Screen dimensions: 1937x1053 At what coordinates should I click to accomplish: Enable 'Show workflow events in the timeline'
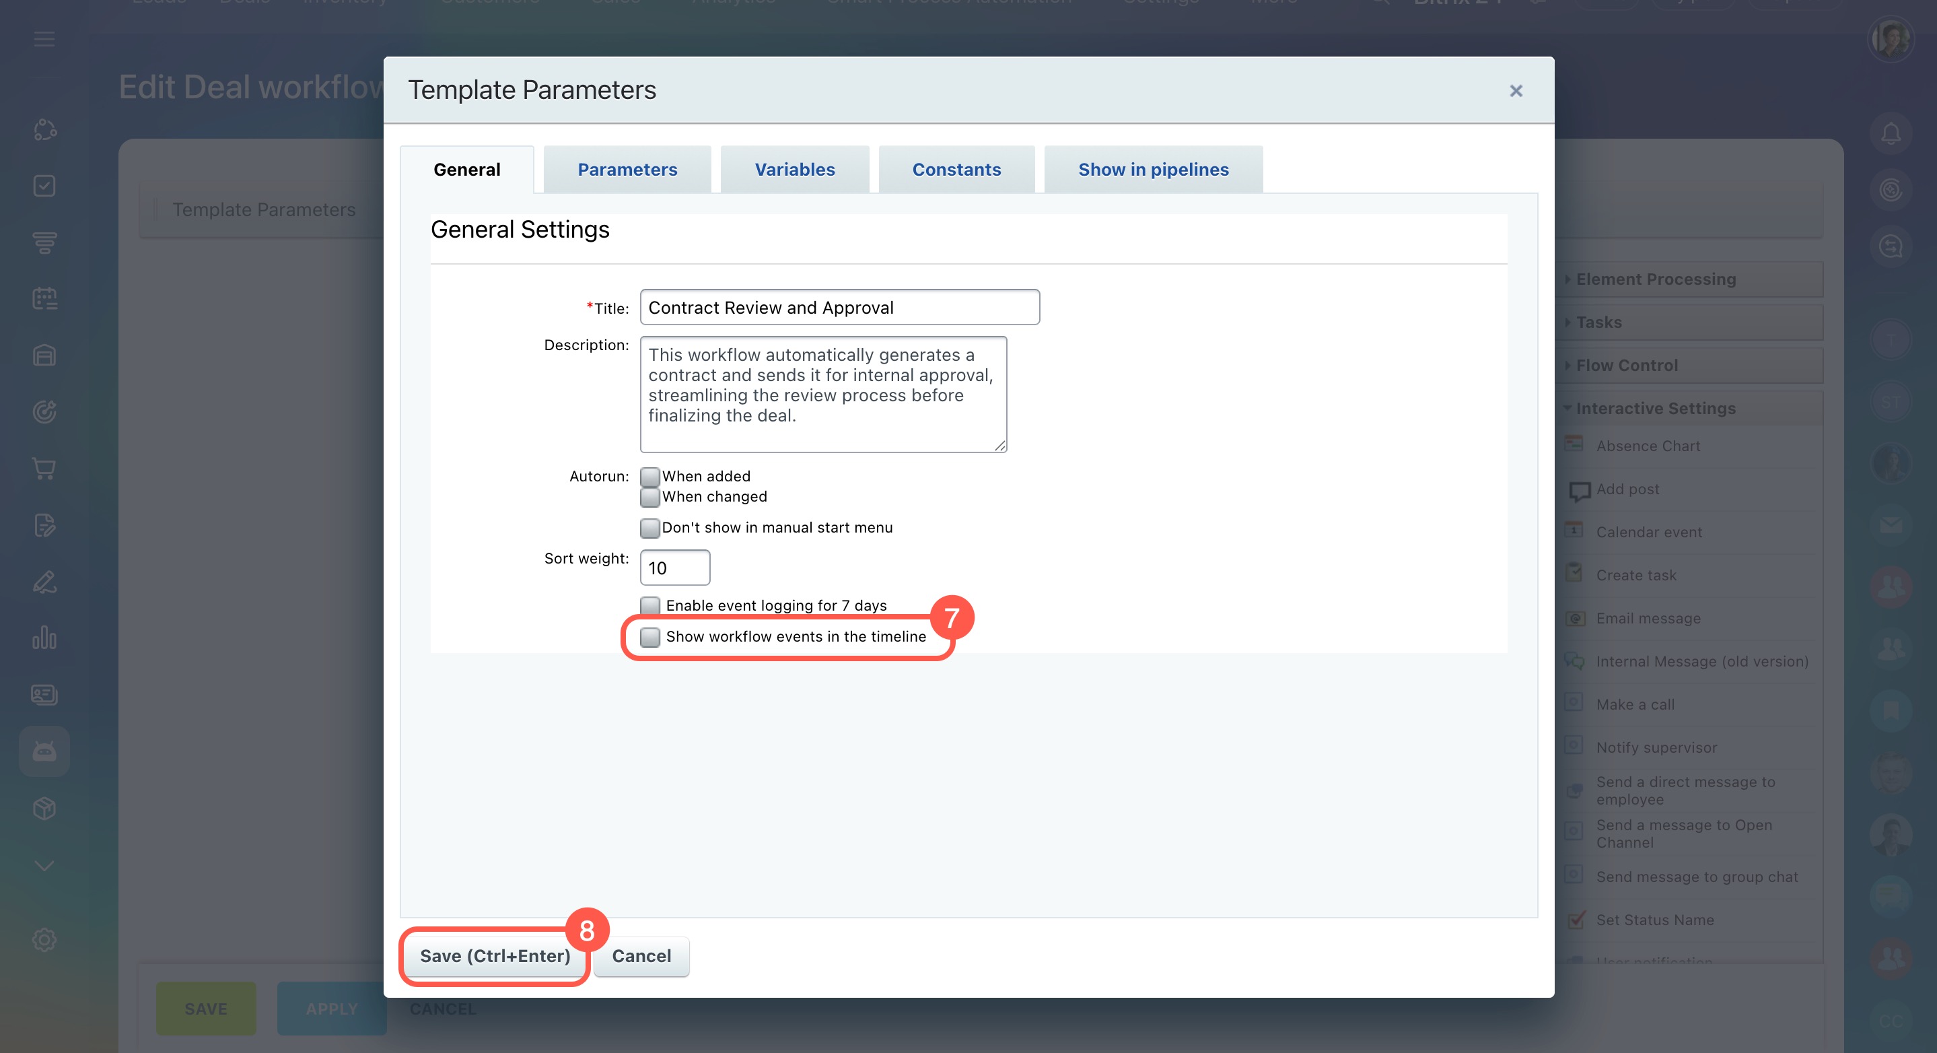(649, 636)
